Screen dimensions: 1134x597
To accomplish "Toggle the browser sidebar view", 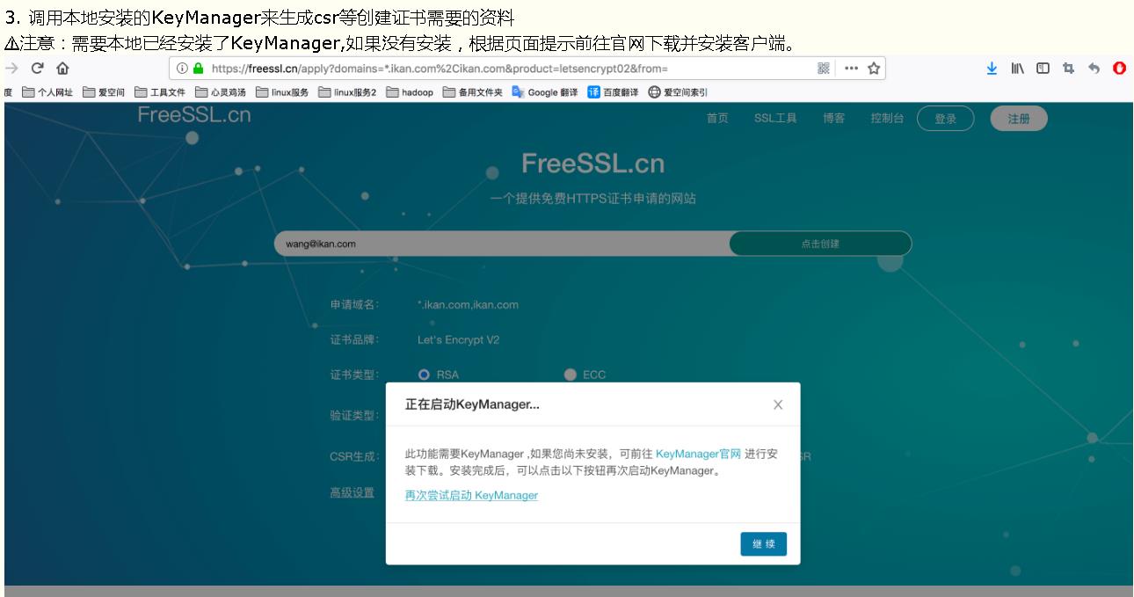I will 1043,69.
